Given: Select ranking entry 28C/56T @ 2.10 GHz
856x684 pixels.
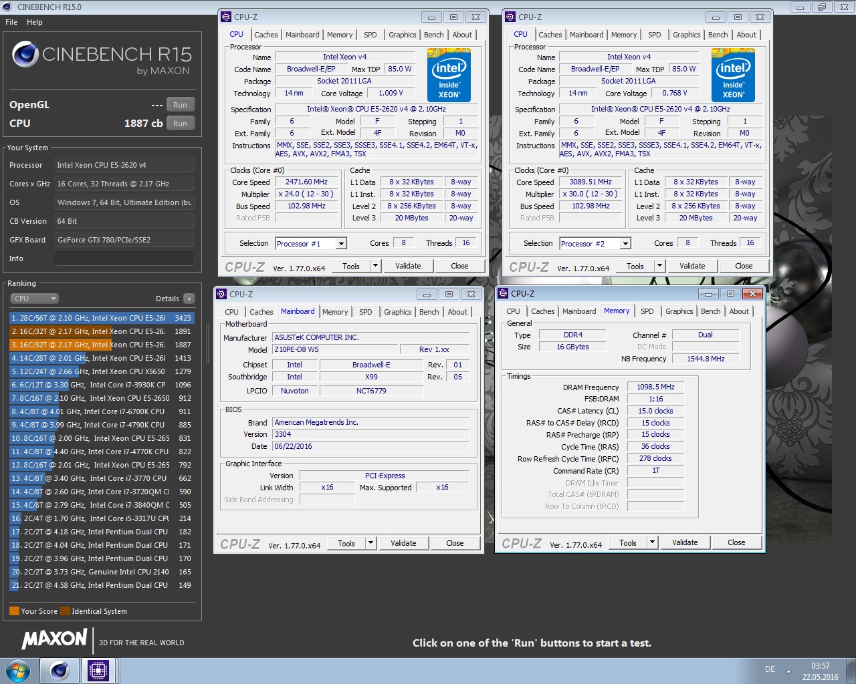Looking at the screenshot, I should point(102,318).
